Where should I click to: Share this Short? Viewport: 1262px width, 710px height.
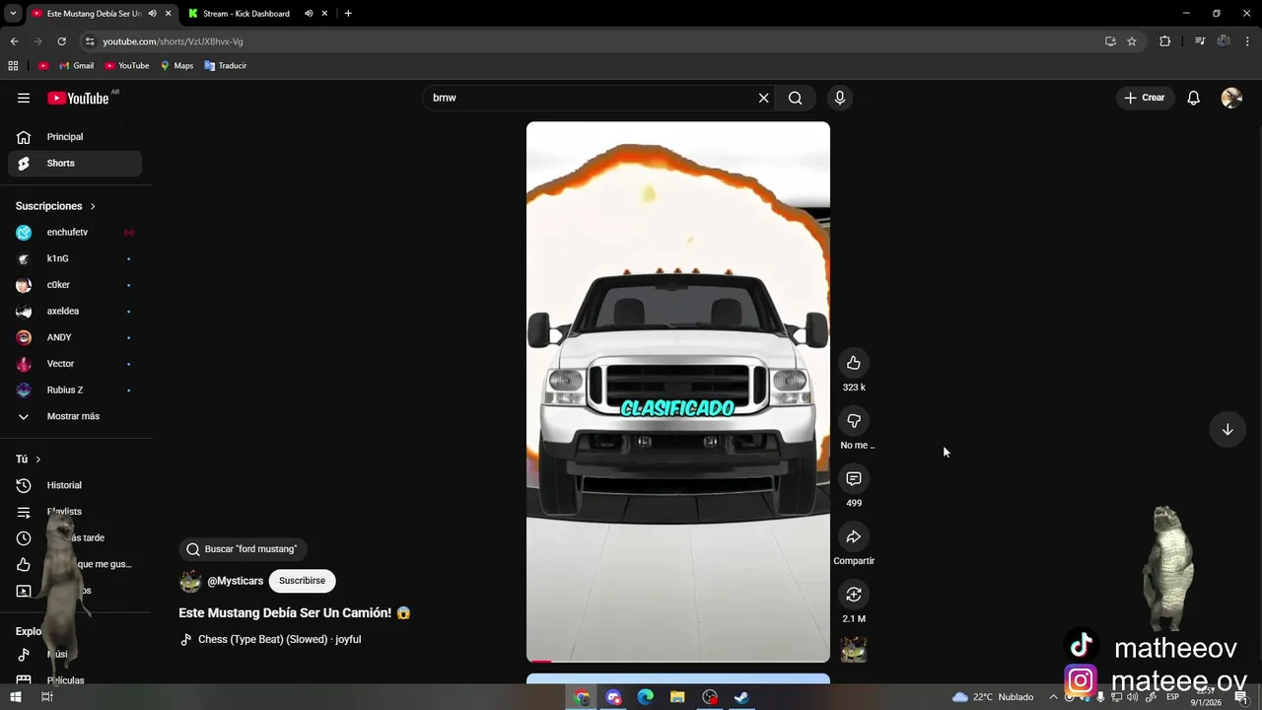(854, 536)
